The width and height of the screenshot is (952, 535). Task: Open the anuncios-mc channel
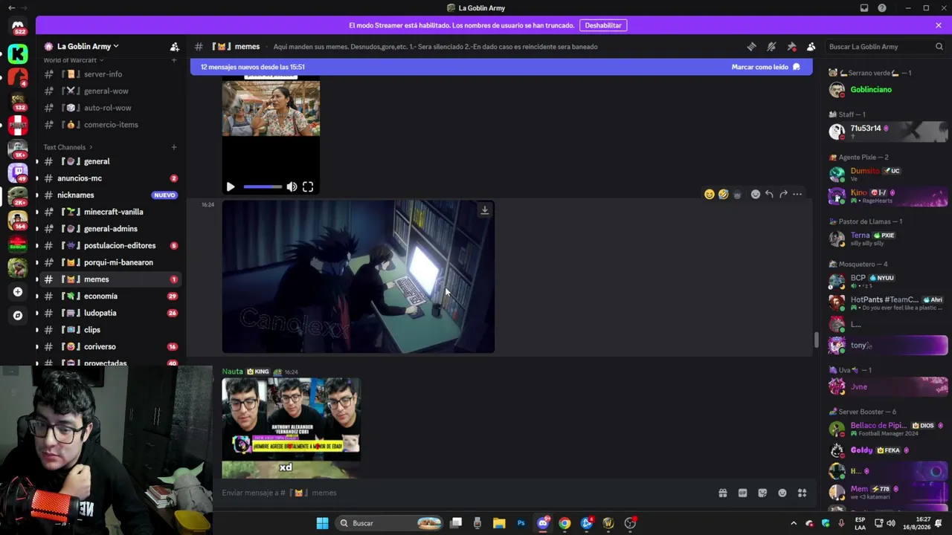(112, 178)
